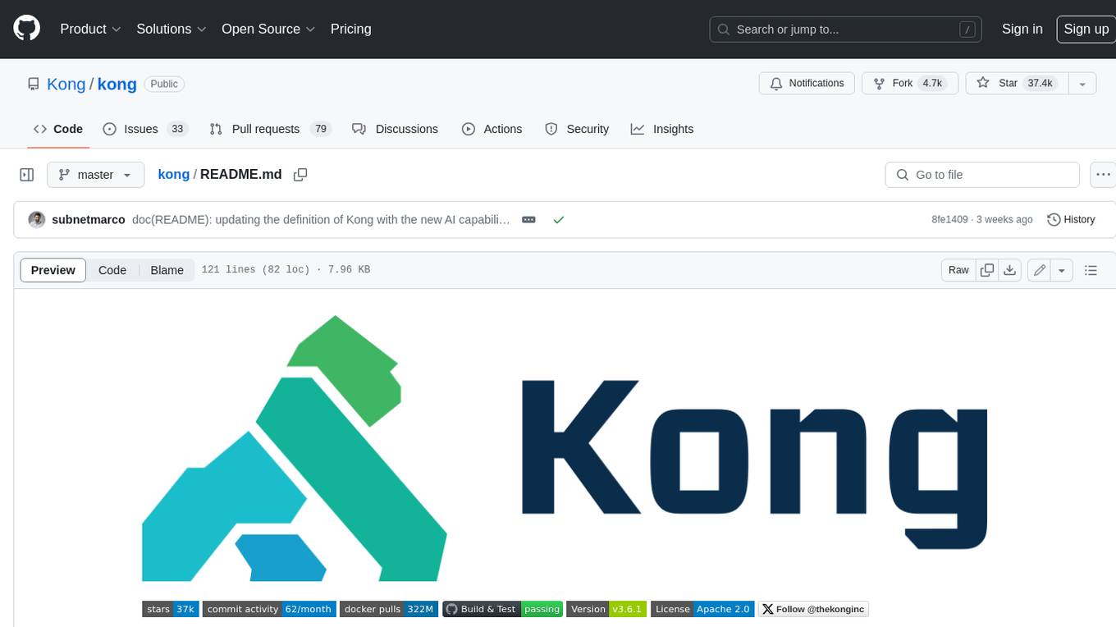Switch to the Blame view toggle
1116x627 pixels.
pyautogui.click(x=167, y=270)
